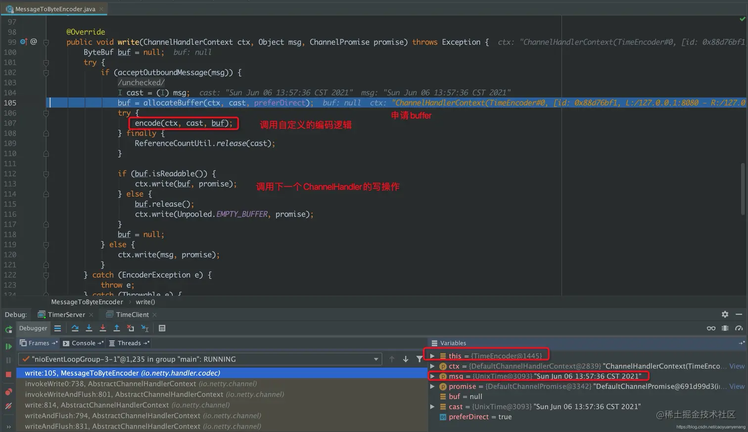Close the TimerServer debug tab
Screen dimensions: 748x432
(x=91, y=315)
